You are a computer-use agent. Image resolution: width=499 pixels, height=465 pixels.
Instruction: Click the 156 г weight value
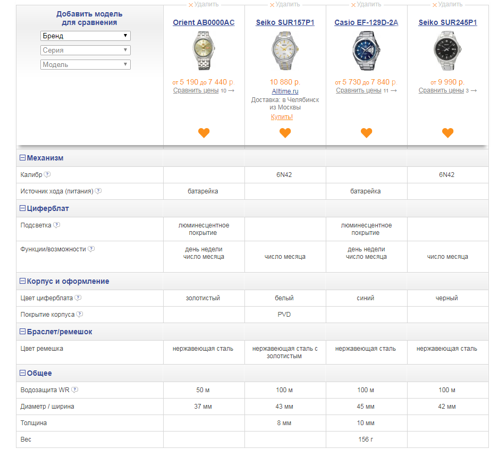click(x=366, y=439)
